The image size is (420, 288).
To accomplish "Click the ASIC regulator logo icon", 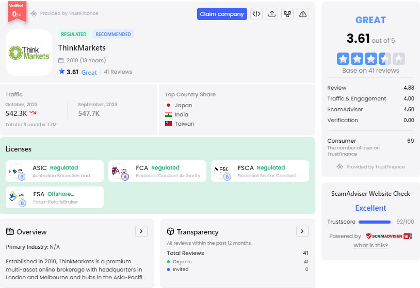I will pos(17,172).
